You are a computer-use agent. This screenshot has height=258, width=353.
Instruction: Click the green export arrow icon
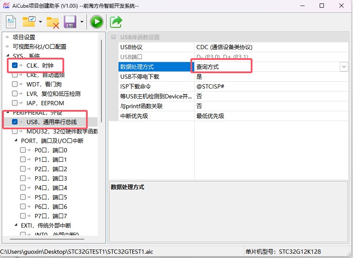click(116, 22)
